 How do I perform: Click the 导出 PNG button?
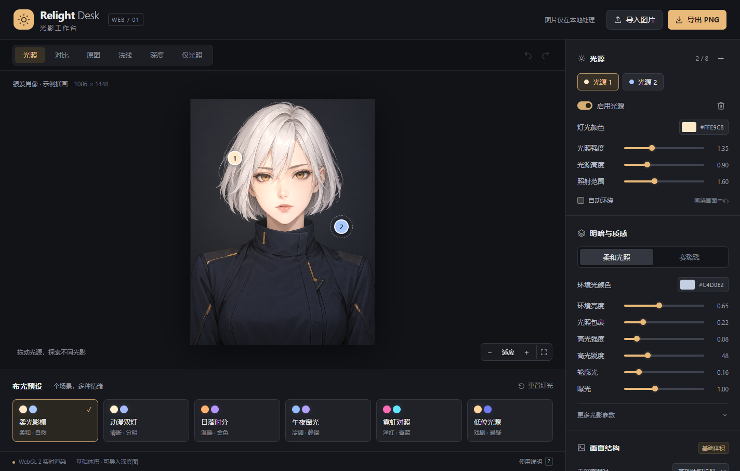point(697,20)
